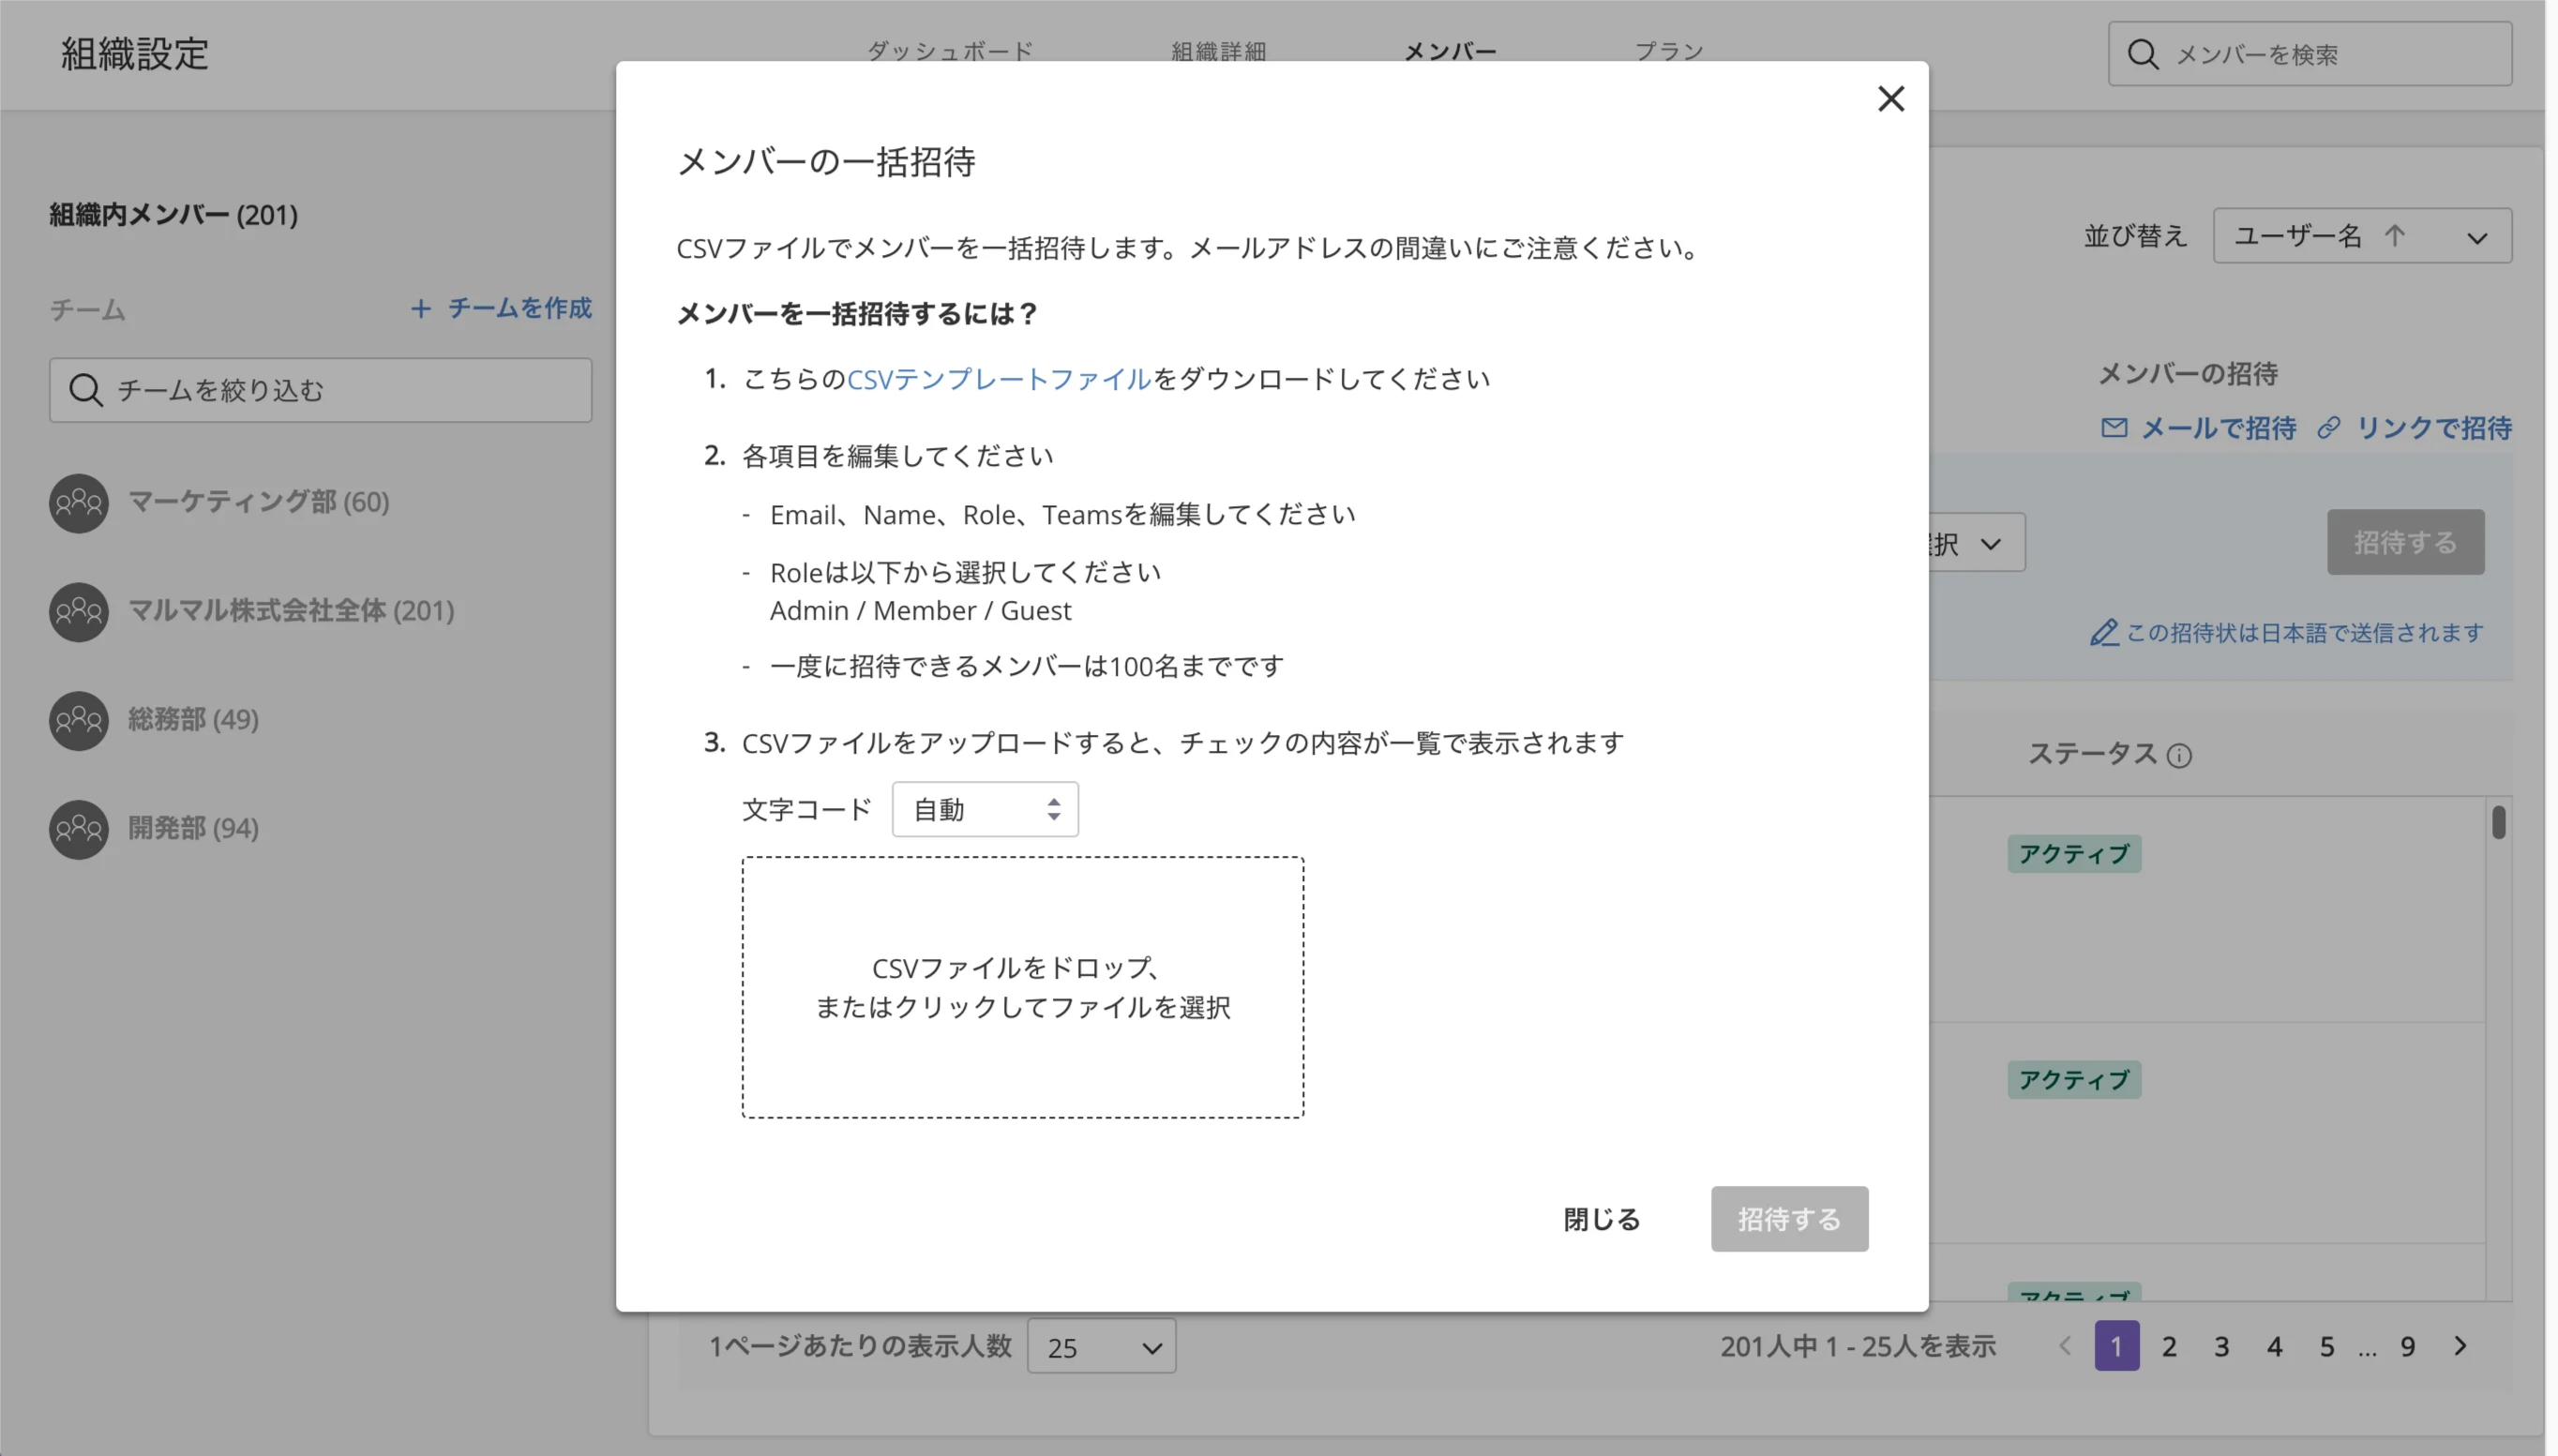Go to page 9 in pagination
The height and width of the screenshot is (1456, 2558).
coord(2408,1347)
